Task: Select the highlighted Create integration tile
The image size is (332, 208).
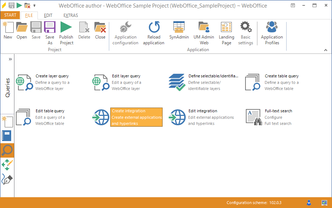Action: (x=136, y=117)
